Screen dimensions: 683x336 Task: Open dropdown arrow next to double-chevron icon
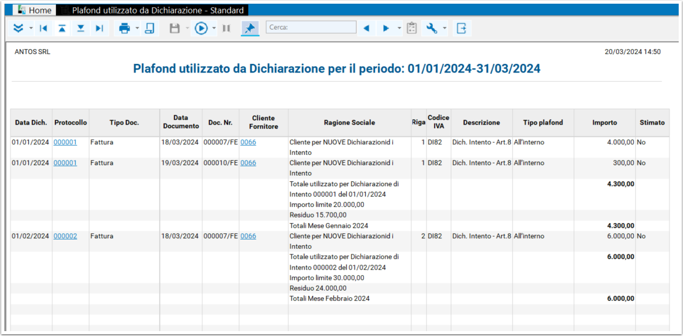tap(31, 28)
